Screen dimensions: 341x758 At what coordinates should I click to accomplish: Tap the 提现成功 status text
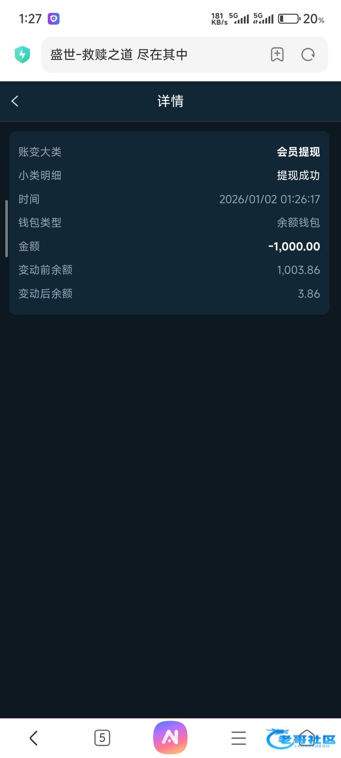coord(298,176)
